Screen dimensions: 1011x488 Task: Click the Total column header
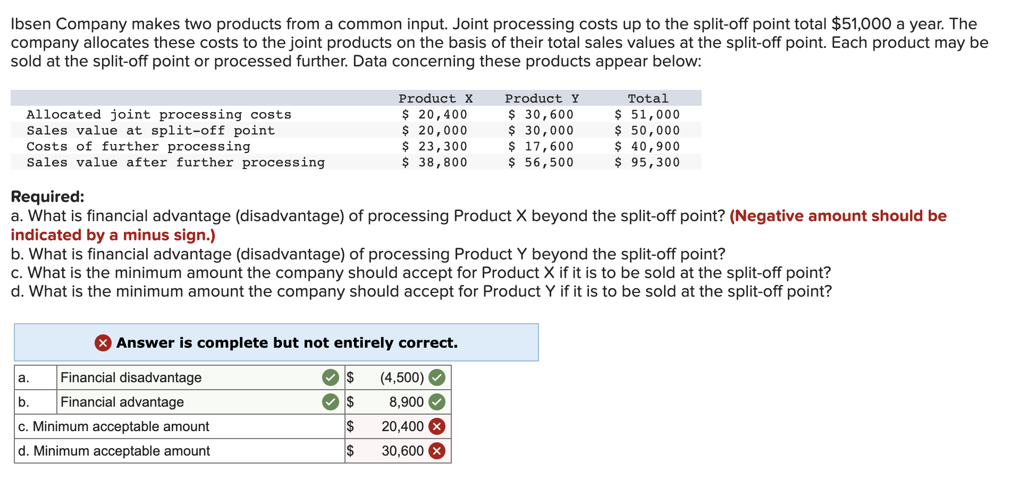point(648,98)
